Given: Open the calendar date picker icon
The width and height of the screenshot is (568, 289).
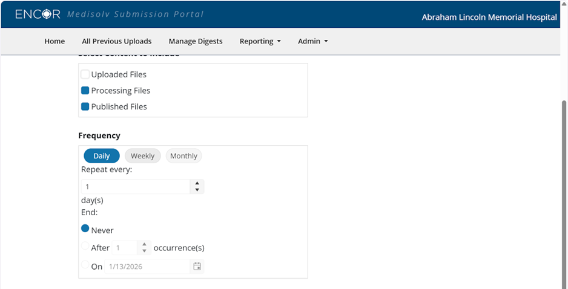Looking at the screenshot, I should point(197,266).
